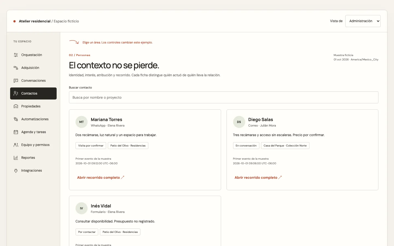This screenshot has height=246, width=394.
Task: Open the Reportes section
Action: [x=33, y=158]
